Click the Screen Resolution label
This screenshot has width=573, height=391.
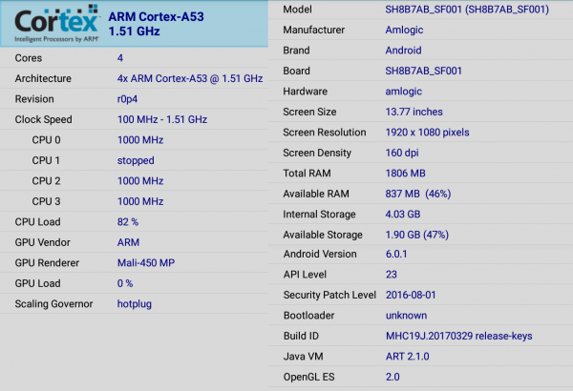pyautogui.click(x=324, y=133)
